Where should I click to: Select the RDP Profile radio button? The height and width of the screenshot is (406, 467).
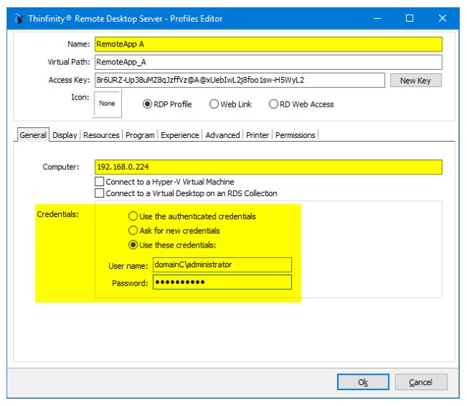147,104
